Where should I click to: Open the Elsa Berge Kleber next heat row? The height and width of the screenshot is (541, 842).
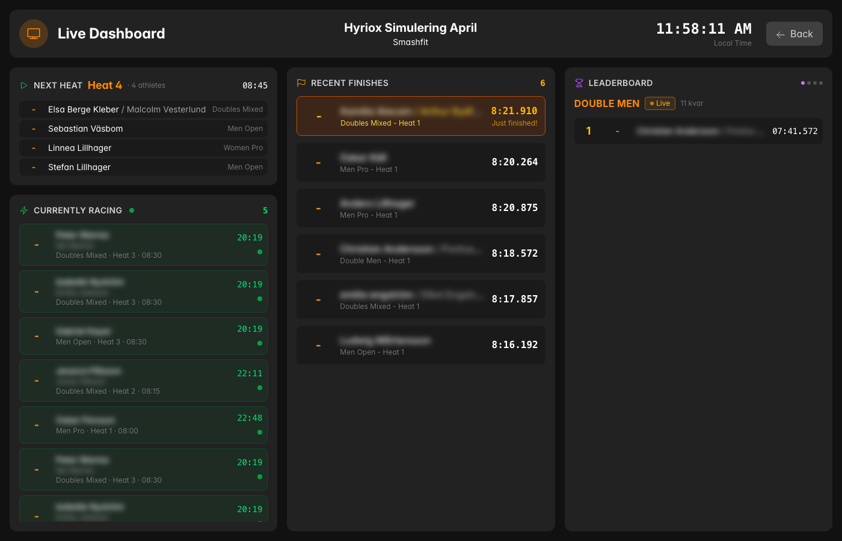143,109
